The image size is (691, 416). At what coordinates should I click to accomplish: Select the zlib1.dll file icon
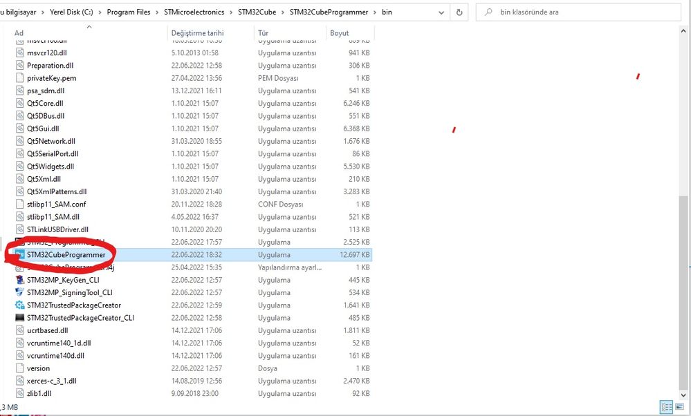(x=19, y=394)
